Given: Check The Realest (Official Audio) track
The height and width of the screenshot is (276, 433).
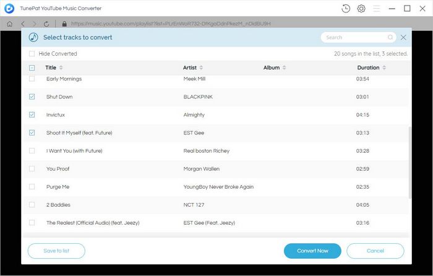Looking at the screenshot, I should point(32,223).
